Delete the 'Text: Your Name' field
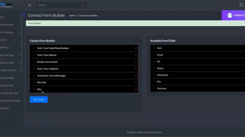This screenshot has width=245, height=137. point(136,55)
